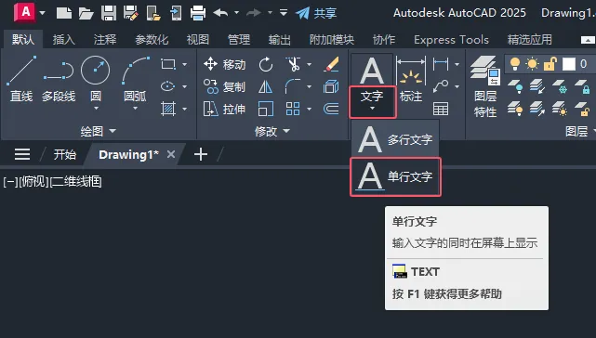Viewport: 596px width, 338px height.
Task: Open 图层特性 layer properties
Action: click(485, 86)
